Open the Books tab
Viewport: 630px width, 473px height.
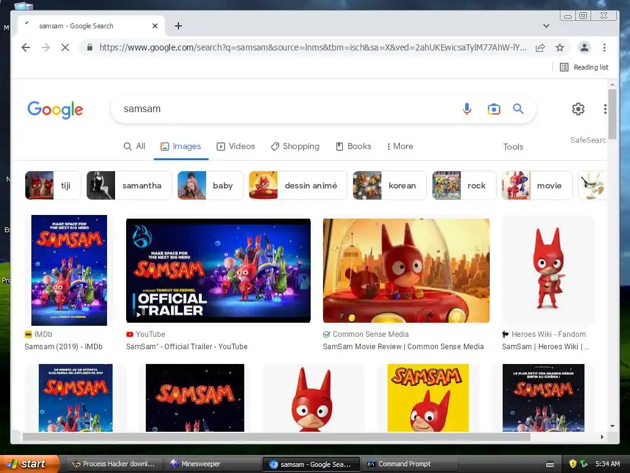coord(354,147)
